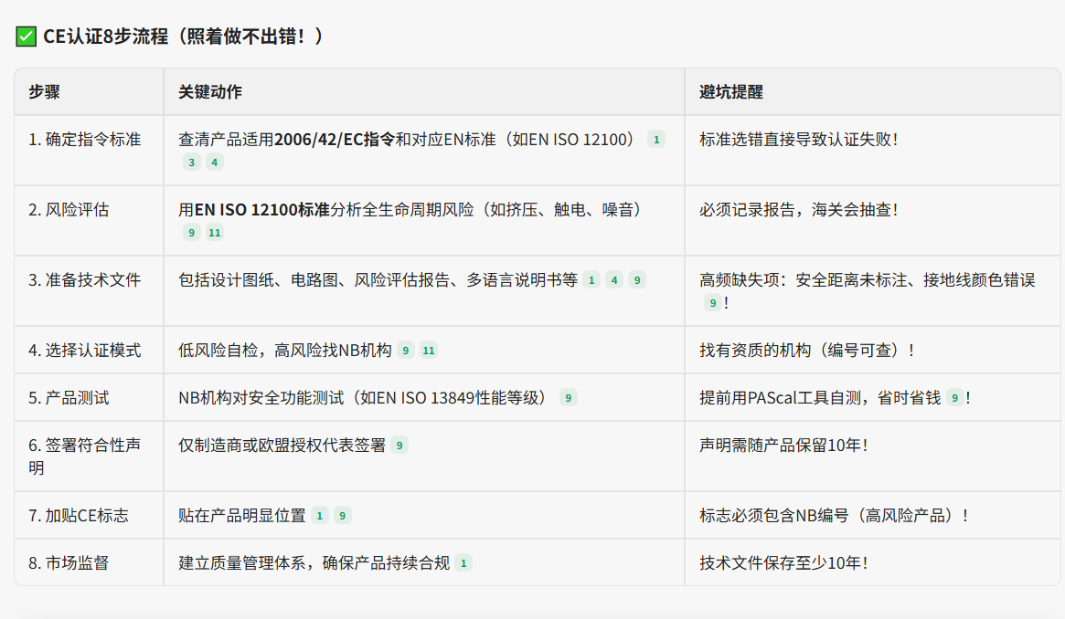Open citation 9 after 高风险找NB机构
This screenshot has width=1065, height=619.
point(405,351)
